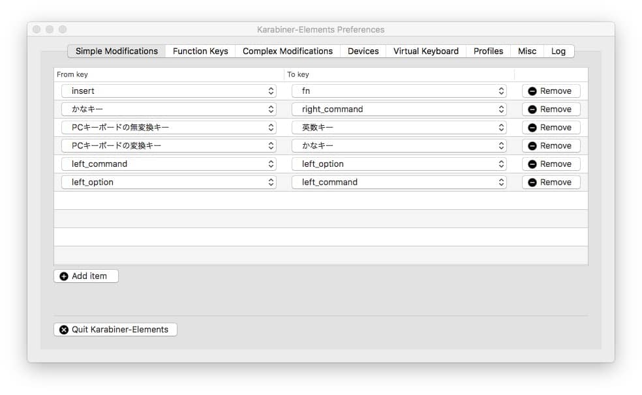Change the '英数キー' To key dropdown
The width and height of the screenshot is (642, 395).
[399, 128]
